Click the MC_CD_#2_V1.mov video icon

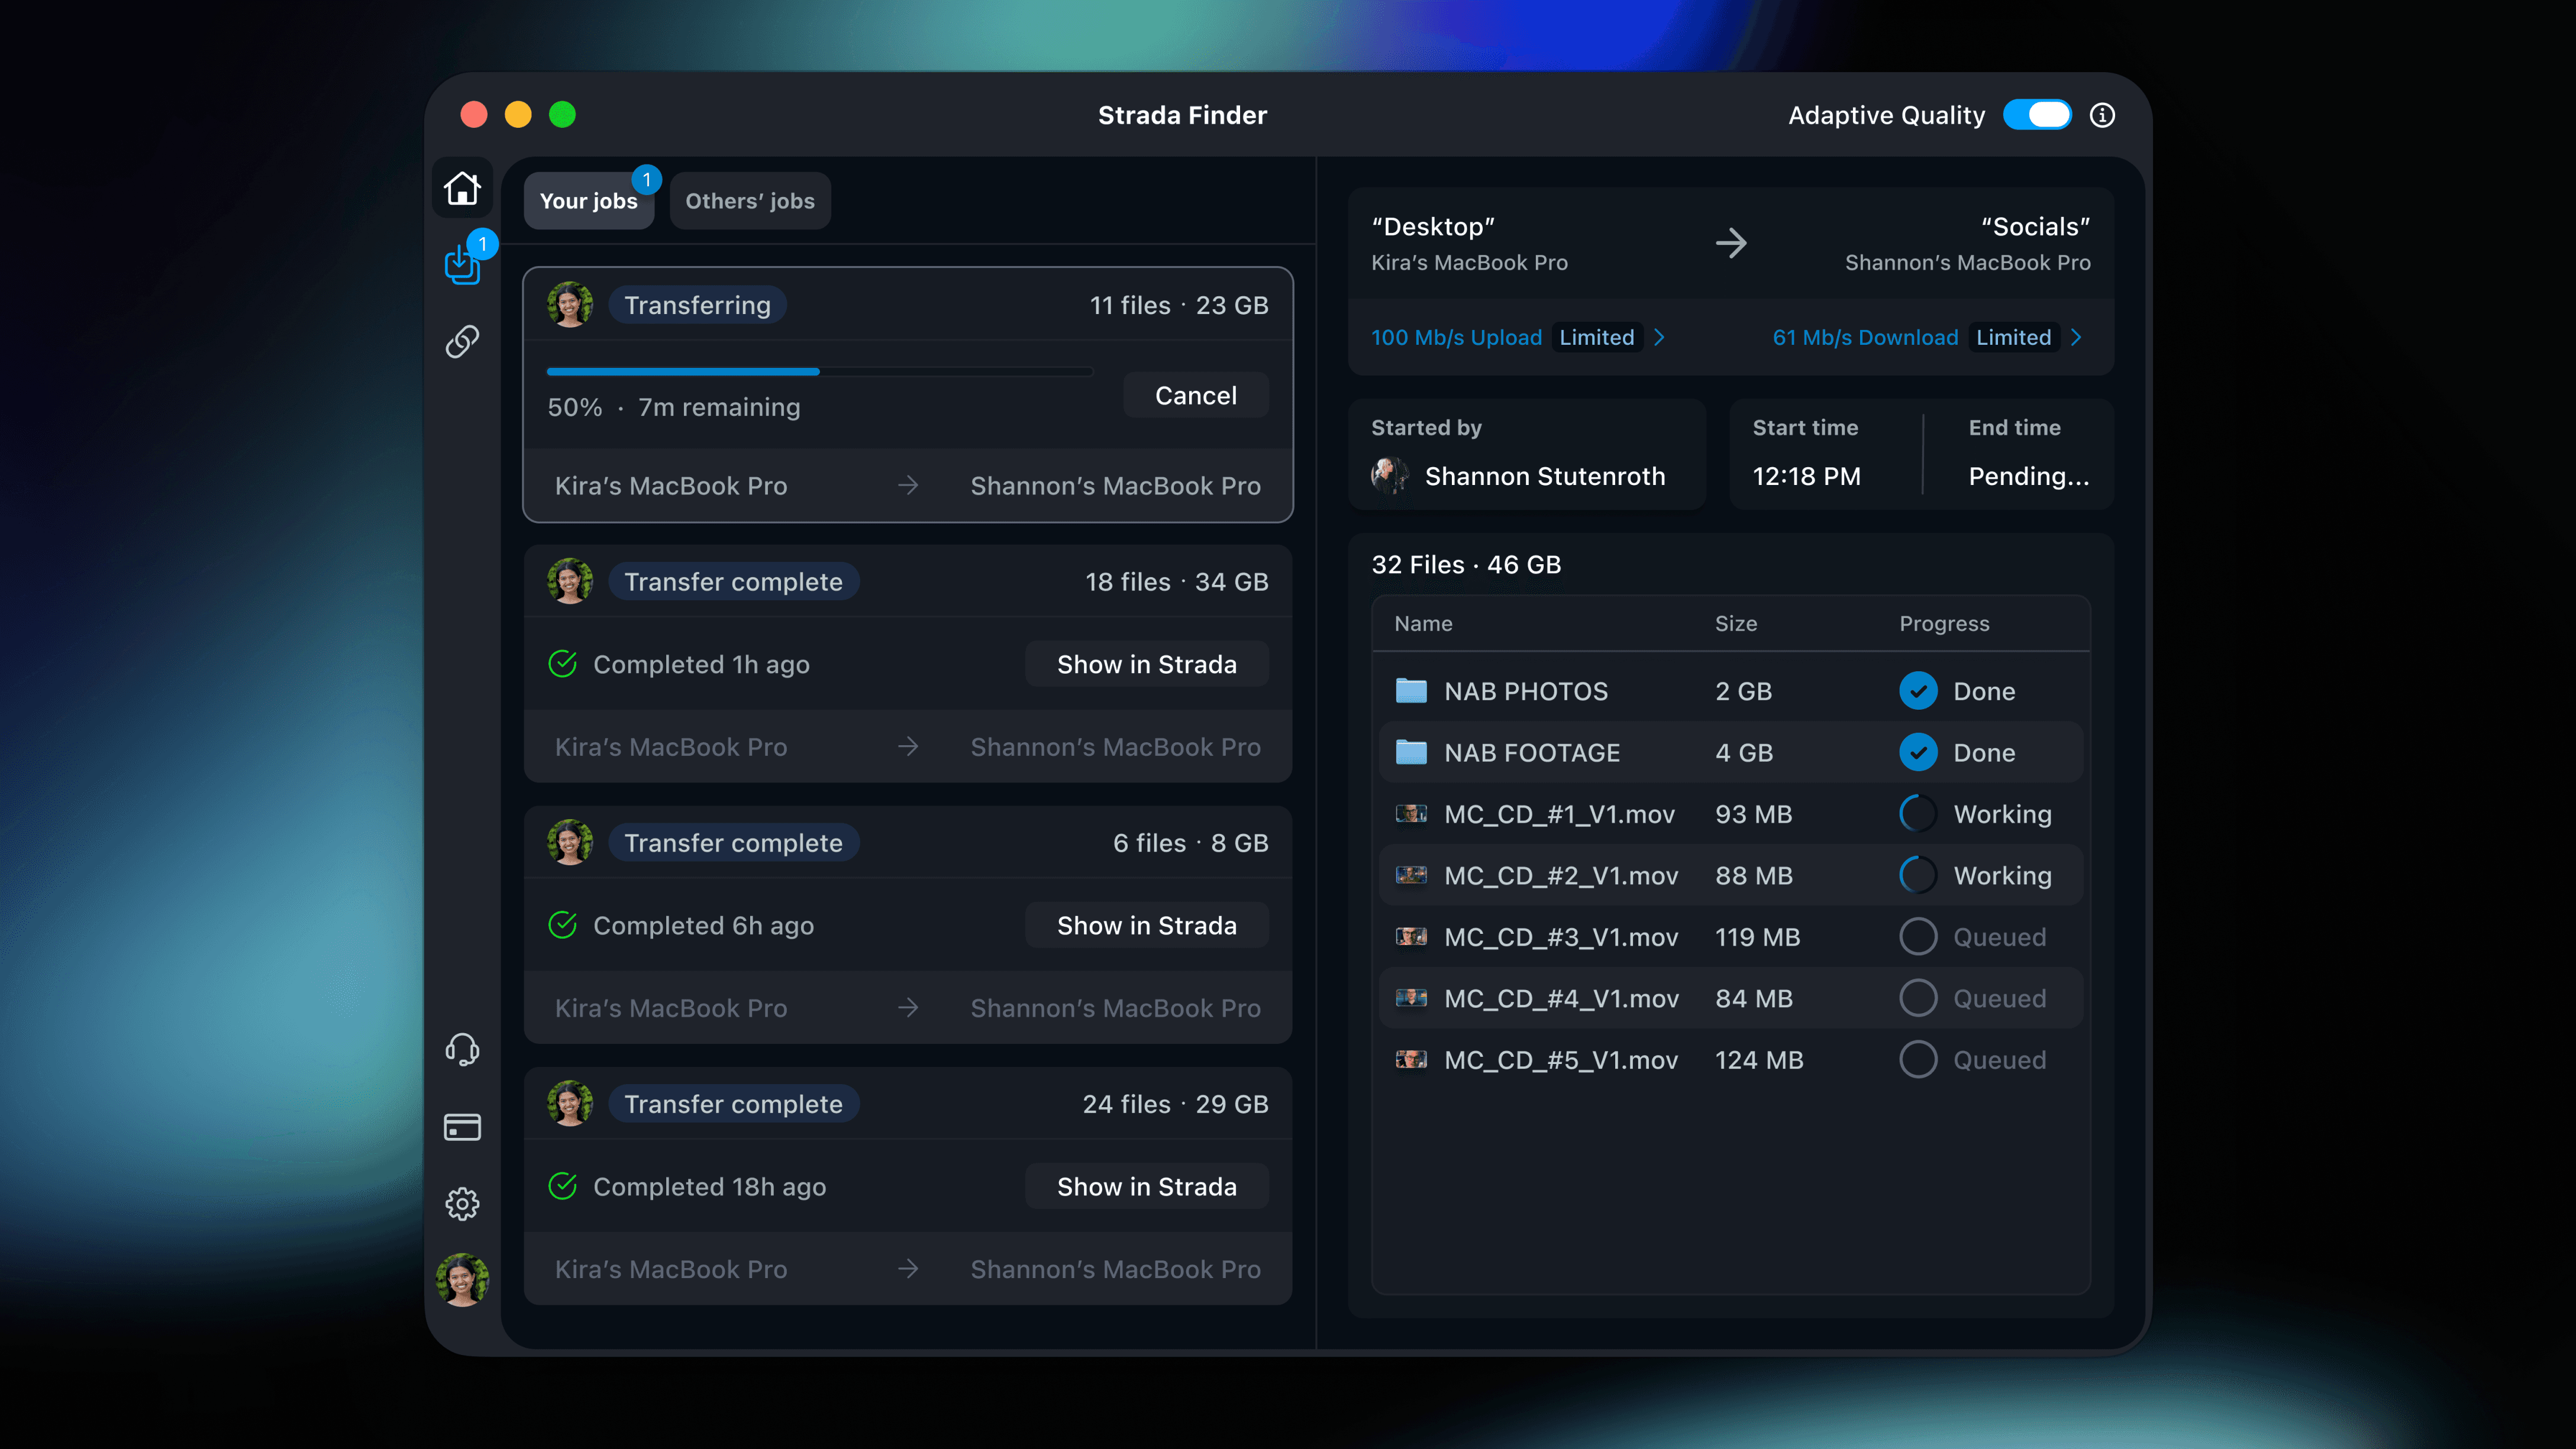[1411, 874]
